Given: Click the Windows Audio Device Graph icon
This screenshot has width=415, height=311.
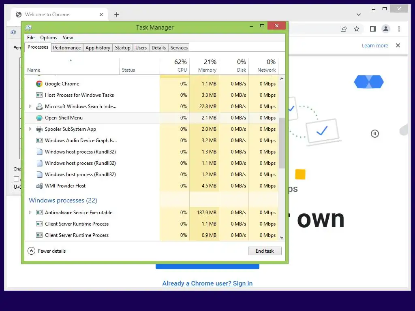Looking at the screenshot, I should tap(39, 141).
